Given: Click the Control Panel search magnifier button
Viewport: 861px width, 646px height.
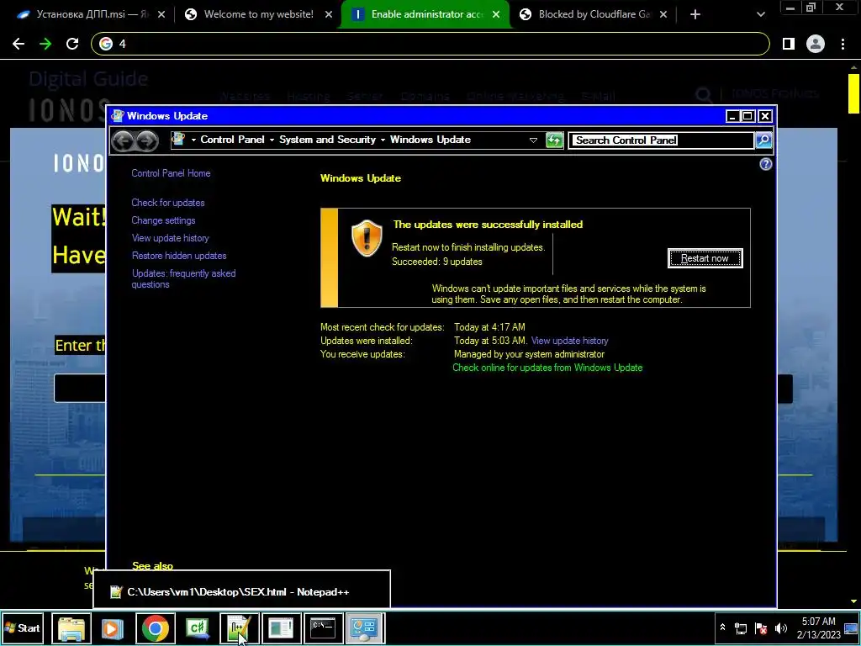Looking at the screenshot, I should 763,140.
